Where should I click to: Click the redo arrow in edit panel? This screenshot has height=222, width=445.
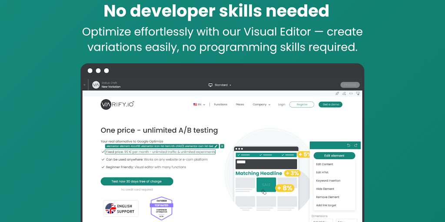(x=356, y=145)
